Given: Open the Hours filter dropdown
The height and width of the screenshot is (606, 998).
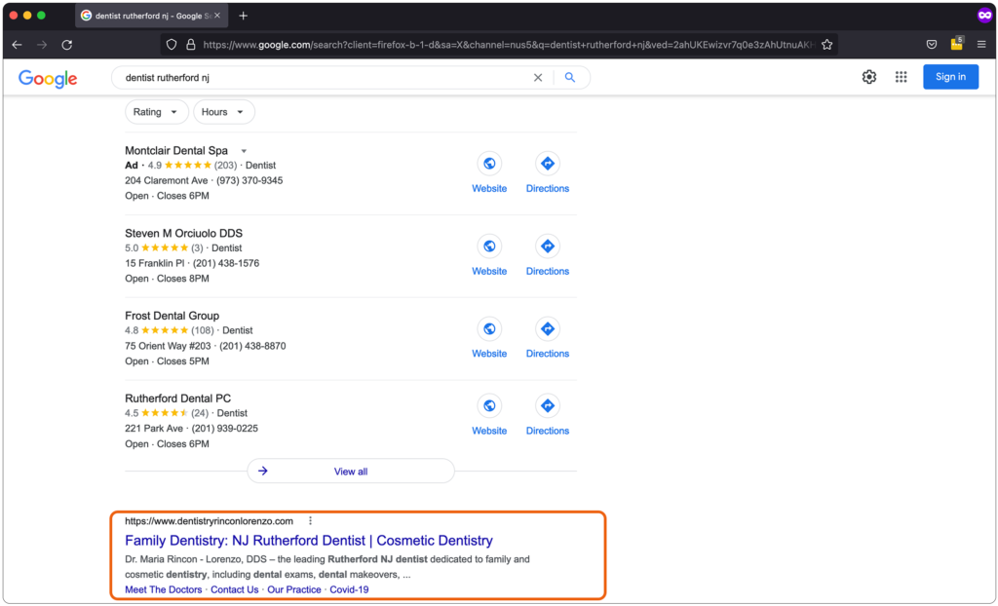Looking at the screenshot, I should coord(223,112).
